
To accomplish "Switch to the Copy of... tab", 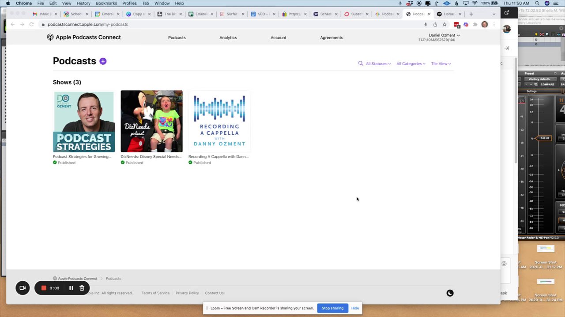I will click(x=138, y=14).
